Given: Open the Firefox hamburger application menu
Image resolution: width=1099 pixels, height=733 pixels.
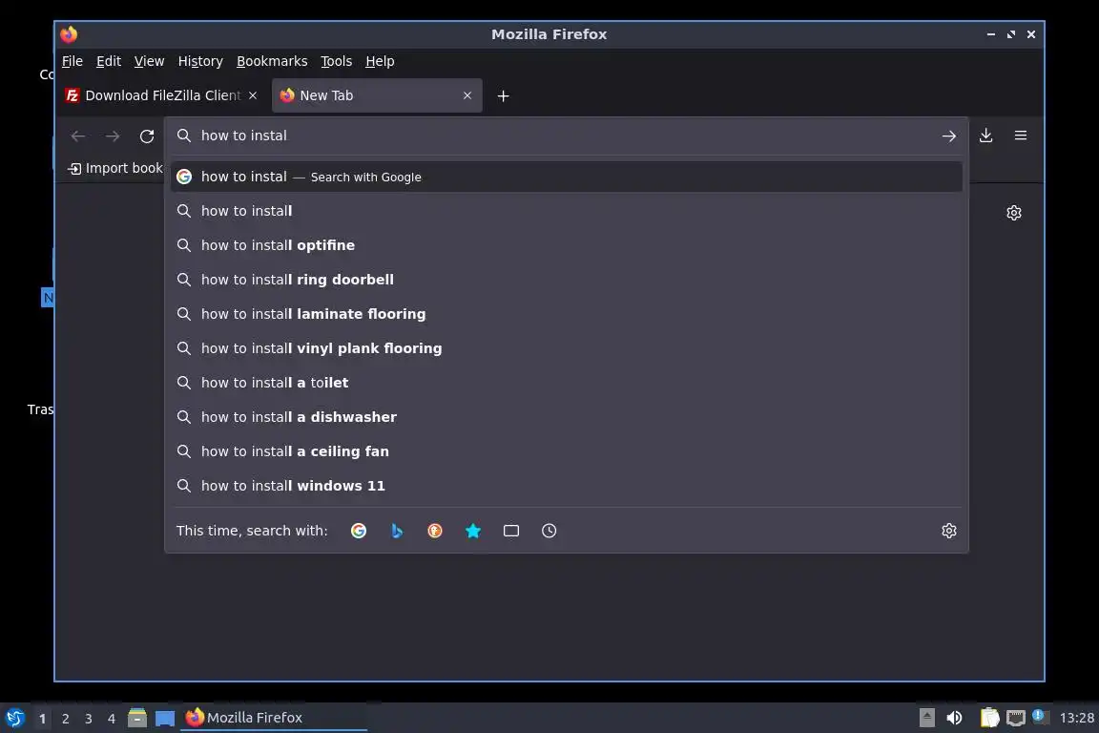Looking at the screenshot, I should point(1021,136).
